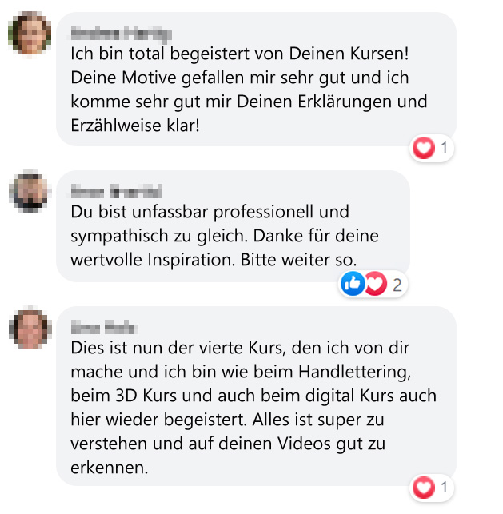503x514 pixels.
Task: Click blue thumbs-up icon on 'Du bist unfassbar' comment
Action: coord(353,284)
